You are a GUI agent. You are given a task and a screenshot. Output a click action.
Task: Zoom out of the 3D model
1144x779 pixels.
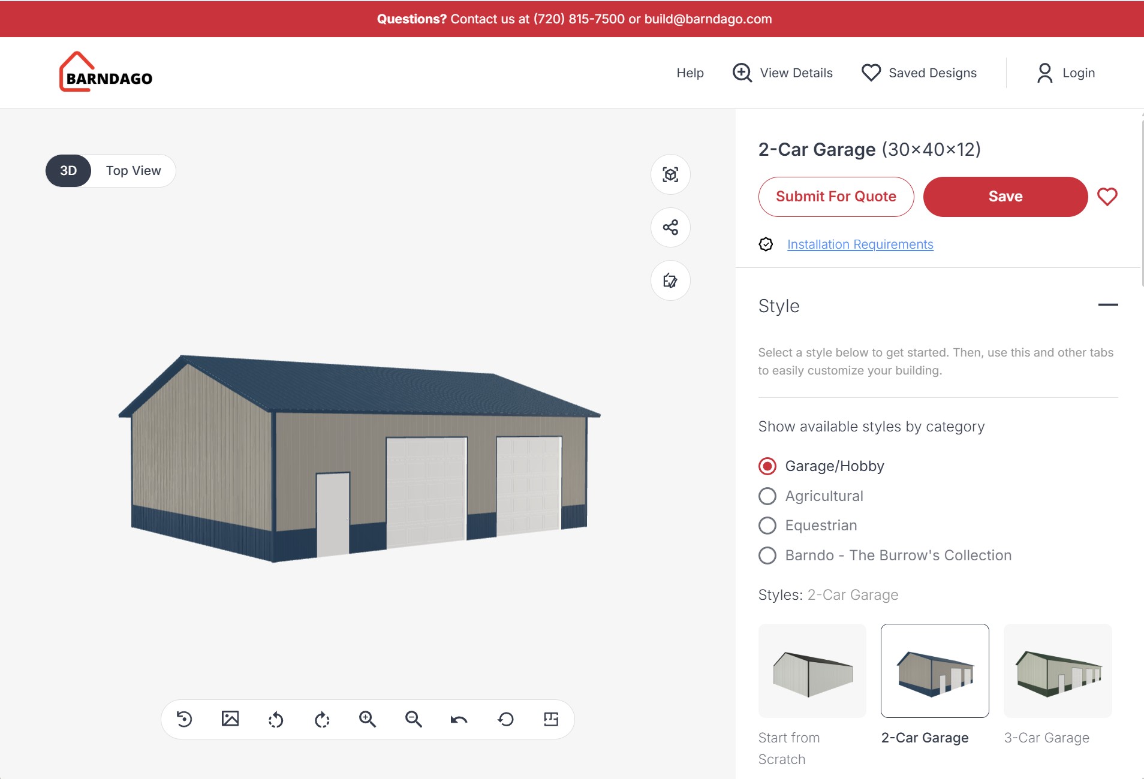coord(414,719)
